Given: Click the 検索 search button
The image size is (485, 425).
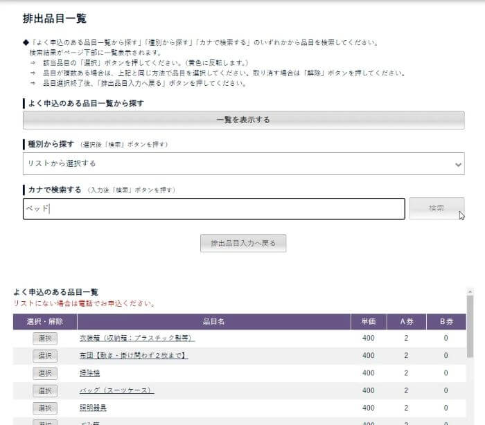Looking at the screenshot, I should 436,208.
